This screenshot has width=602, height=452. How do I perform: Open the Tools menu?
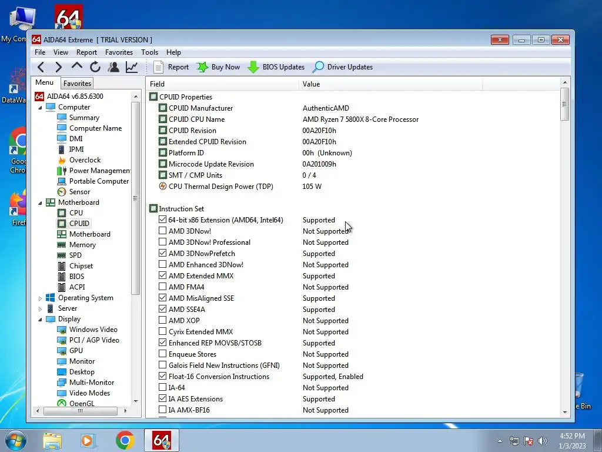point(149,52)
